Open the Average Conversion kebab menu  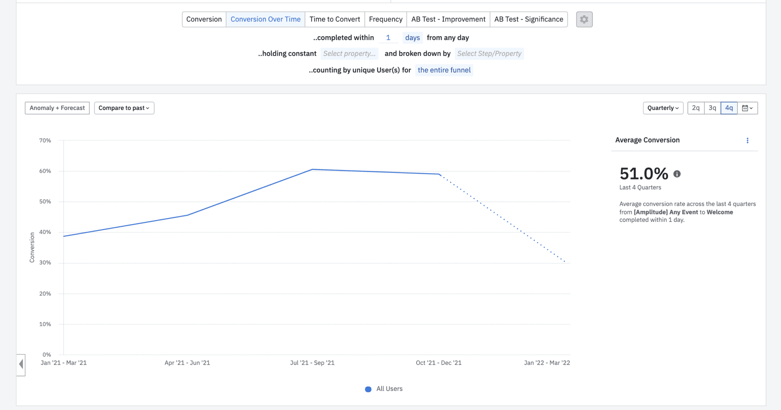[747, 140]
